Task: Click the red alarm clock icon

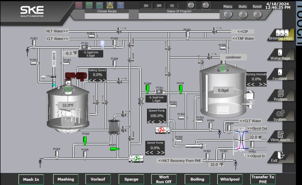Action: (x=79, y=5)
